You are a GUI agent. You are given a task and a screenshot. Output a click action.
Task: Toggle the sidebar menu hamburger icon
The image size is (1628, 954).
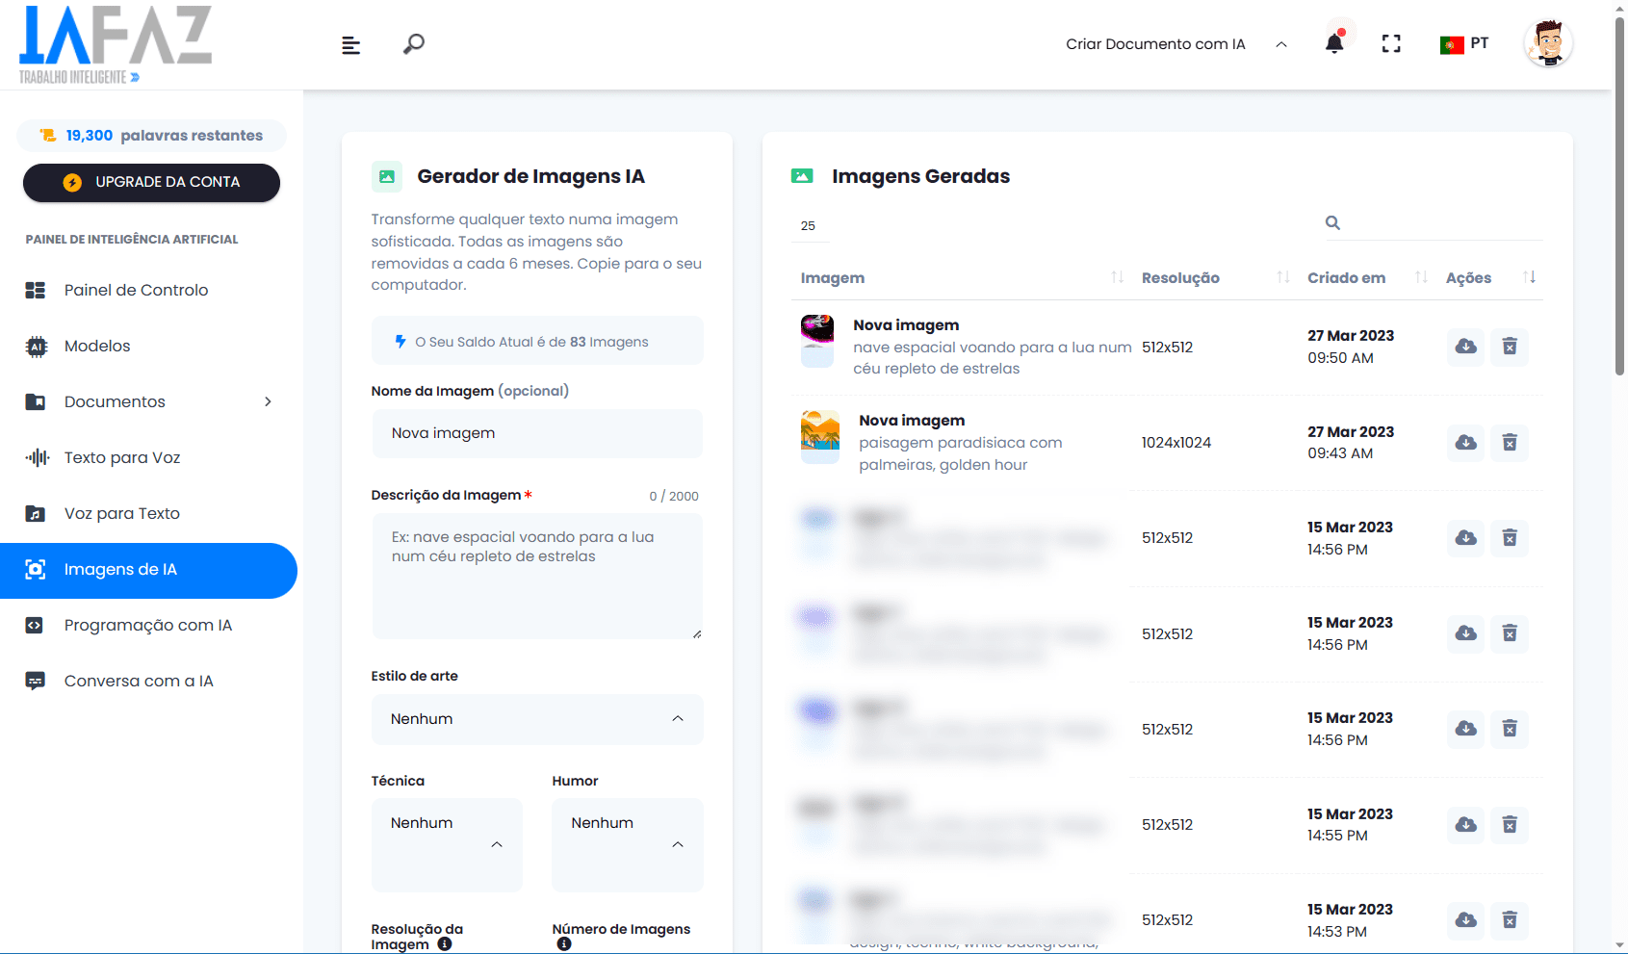tap(350, 45)
